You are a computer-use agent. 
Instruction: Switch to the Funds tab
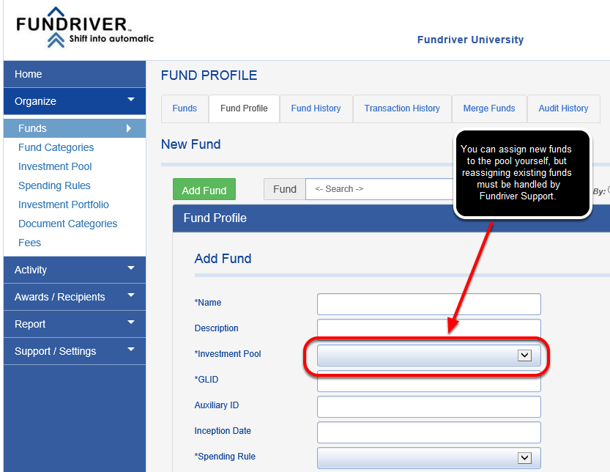(x=185, y=108)
